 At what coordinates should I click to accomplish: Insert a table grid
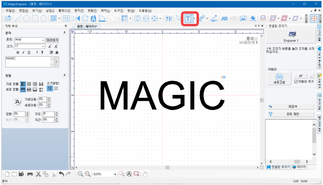coord(66,19)
